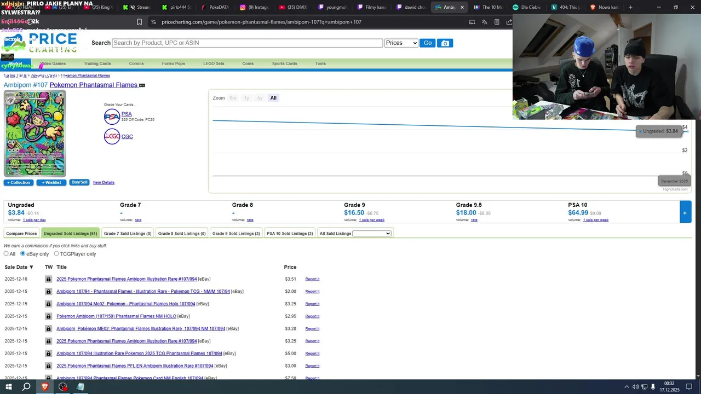Open the Comics menu

tap(136, 63)
